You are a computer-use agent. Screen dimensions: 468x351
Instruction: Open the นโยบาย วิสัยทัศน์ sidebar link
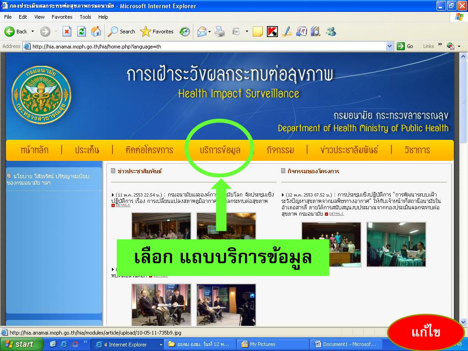[48, 179]
